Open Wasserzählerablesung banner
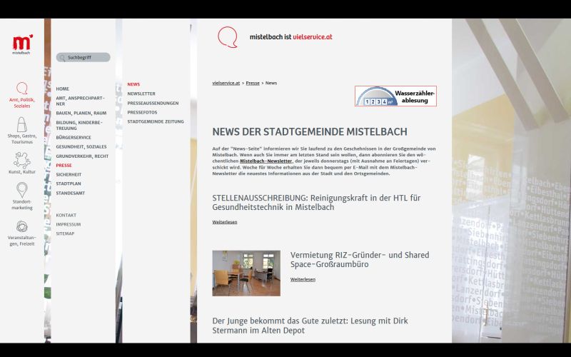This screenshot has width=571, height=357. click(395, 96)
